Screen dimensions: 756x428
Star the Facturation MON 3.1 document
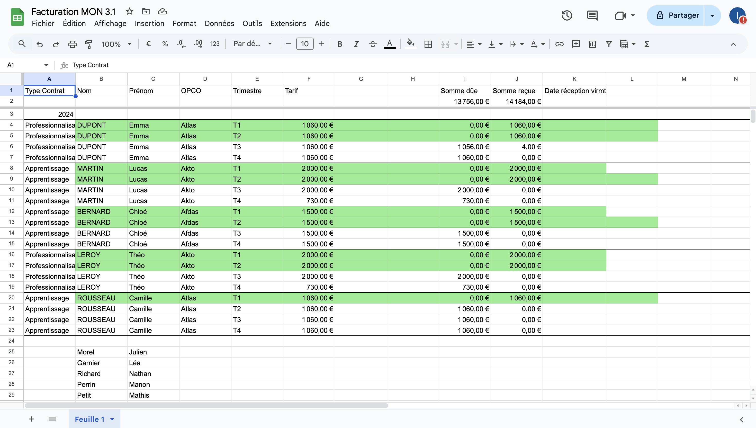(129, 12)
